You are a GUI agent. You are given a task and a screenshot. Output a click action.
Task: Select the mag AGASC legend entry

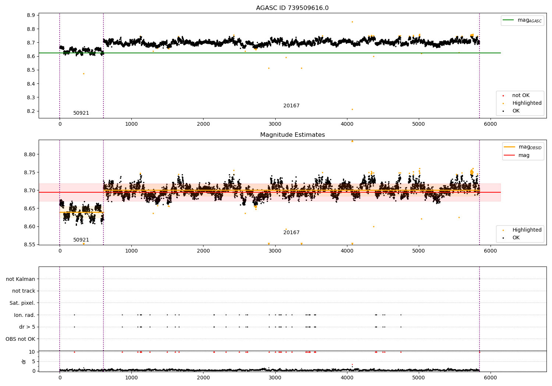522,20
